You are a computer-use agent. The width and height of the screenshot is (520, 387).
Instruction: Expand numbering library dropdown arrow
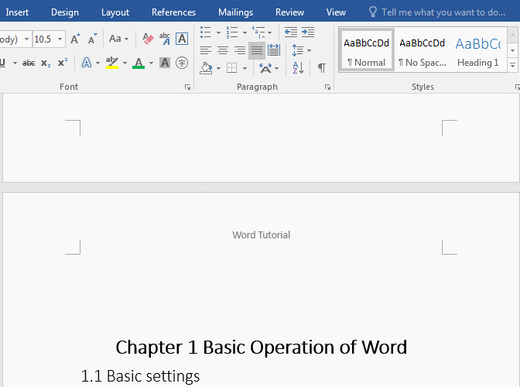coord(245,33)
